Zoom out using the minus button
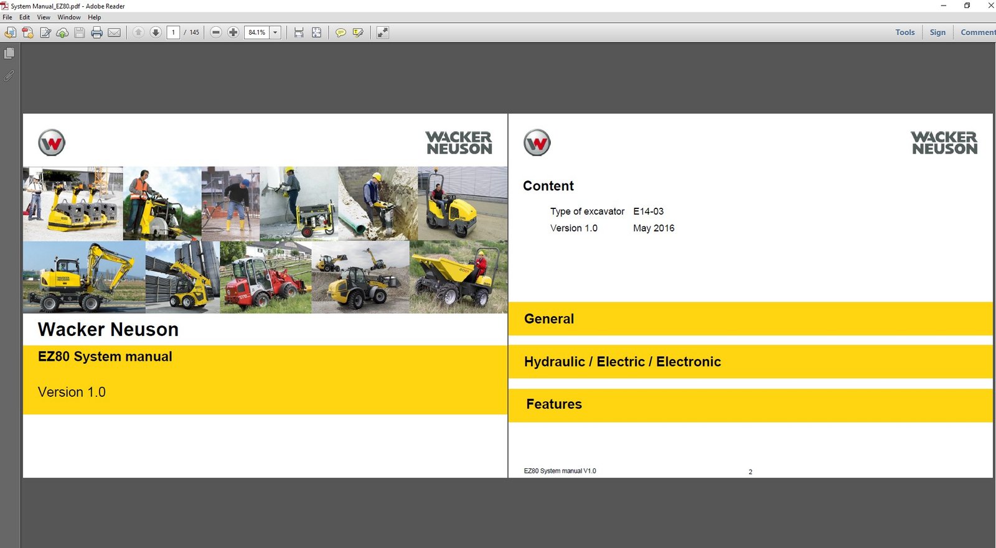 216,32
